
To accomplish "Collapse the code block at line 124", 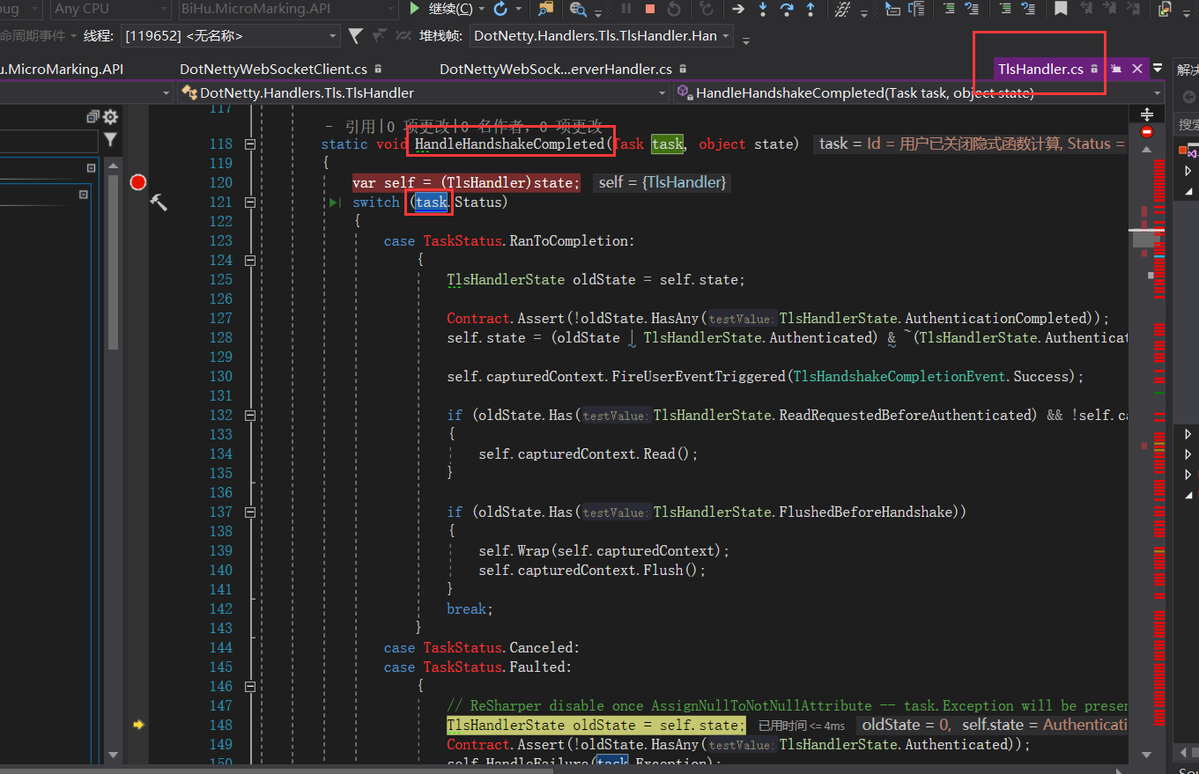I will [251, 260].
